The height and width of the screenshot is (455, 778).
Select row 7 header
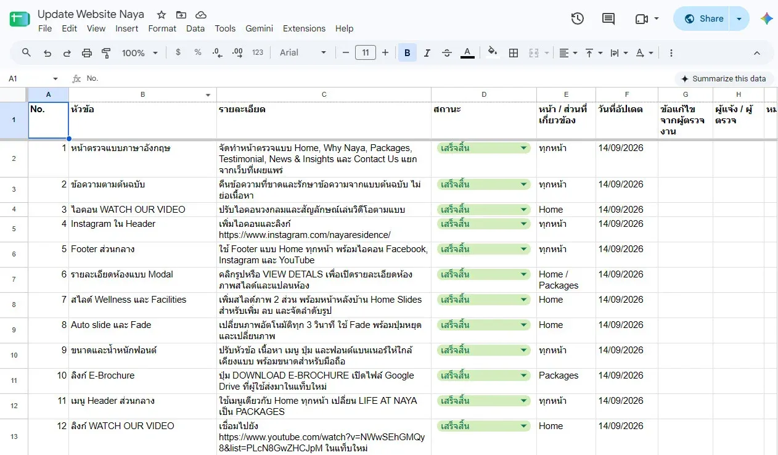tap(14, 280)
